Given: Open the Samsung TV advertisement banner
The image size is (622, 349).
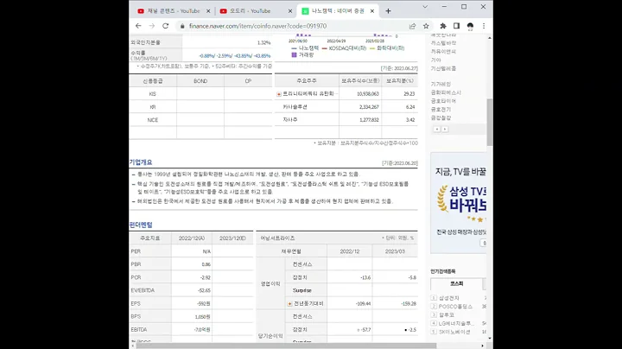Looking at the screenshot, I should click(x=458, y=203).
